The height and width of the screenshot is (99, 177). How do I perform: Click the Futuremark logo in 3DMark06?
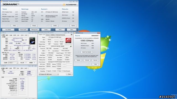coord(70,5)
